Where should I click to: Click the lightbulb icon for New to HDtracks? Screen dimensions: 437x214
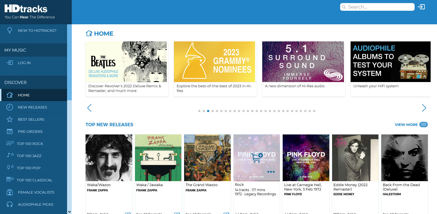[10, 30]
